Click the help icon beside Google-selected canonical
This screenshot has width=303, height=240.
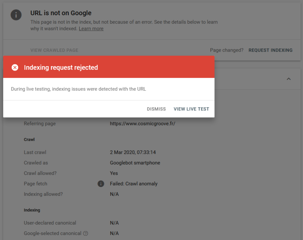coord(86,233)
